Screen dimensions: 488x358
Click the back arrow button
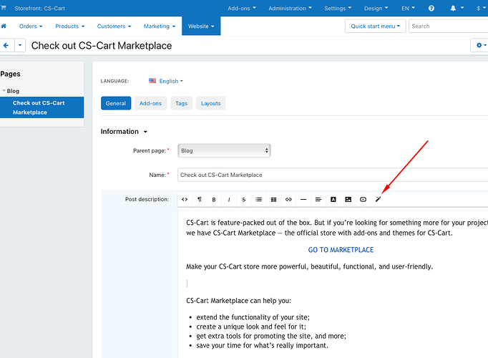tap(6, 45)
